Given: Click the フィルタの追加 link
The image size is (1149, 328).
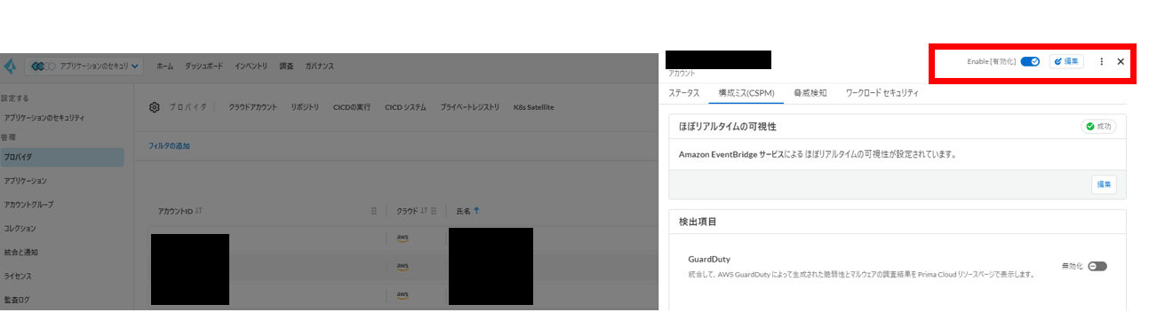Looking at the screenshot, I should (x=169, y=146).
